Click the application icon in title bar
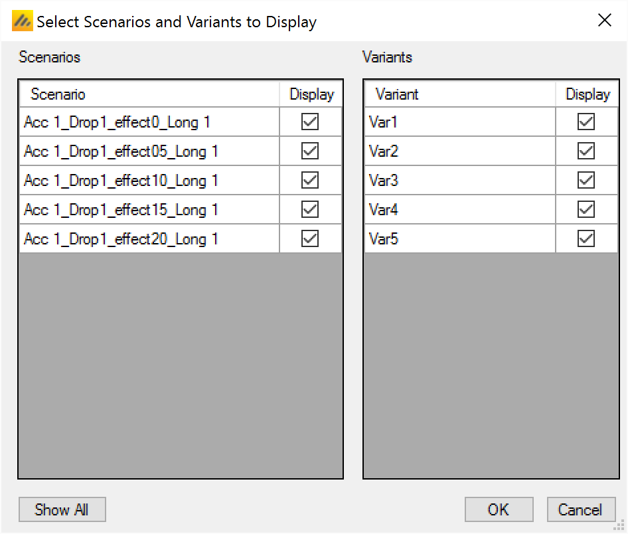 point(22,21)
